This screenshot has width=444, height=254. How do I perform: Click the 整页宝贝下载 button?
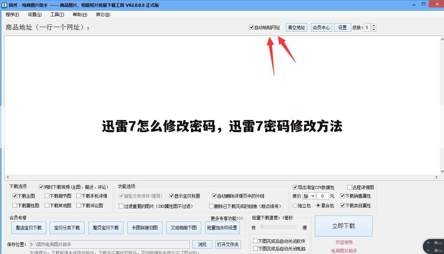tap(106, 228)
